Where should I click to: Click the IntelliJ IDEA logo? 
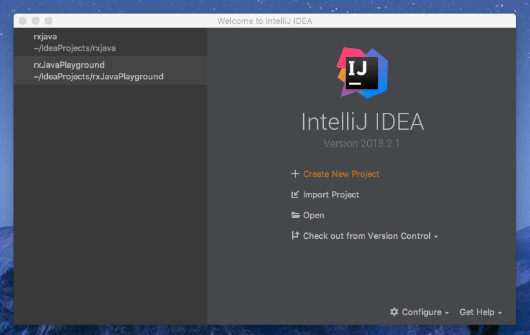pyautogui.click(x=362, y=72)
